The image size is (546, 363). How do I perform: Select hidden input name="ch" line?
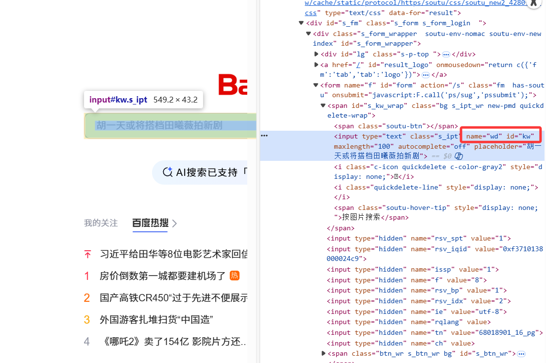(401, 344)
